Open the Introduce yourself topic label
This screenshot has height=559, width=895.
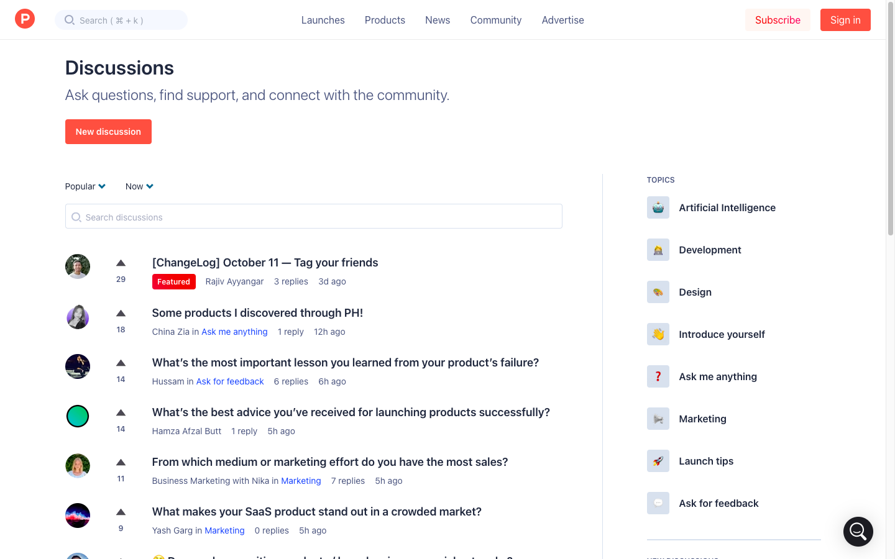[722, 334]
